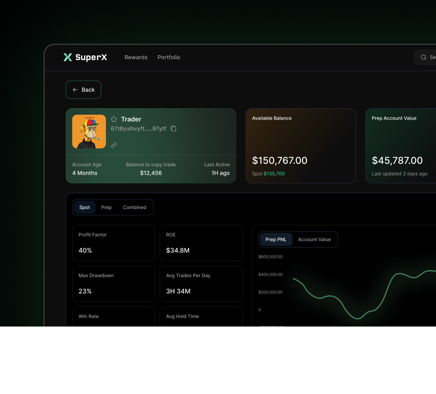The height and width of the screenshot is (394, 436).
Task: Open the Trader name link
Action: [131, 119]
